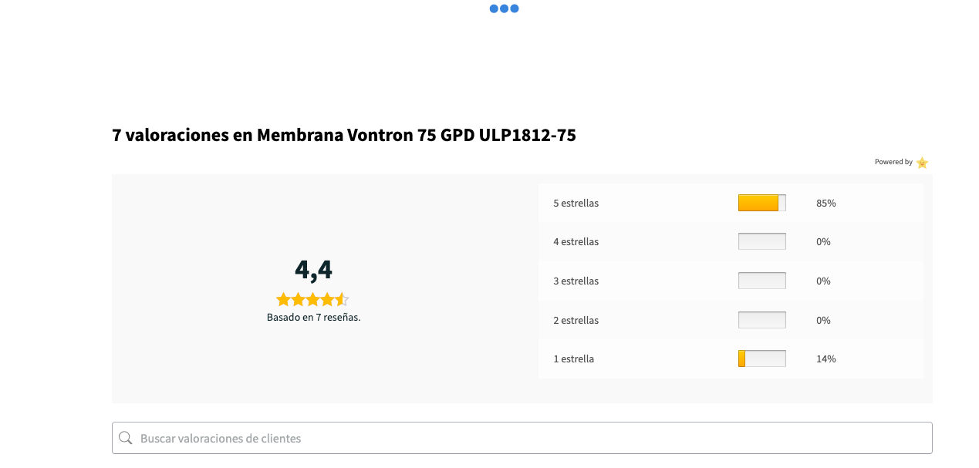Image resolution: width=979 pixels, height=468 pixels.
Task: Click the 4 estrellas empty bar
Action: [762, 241]
